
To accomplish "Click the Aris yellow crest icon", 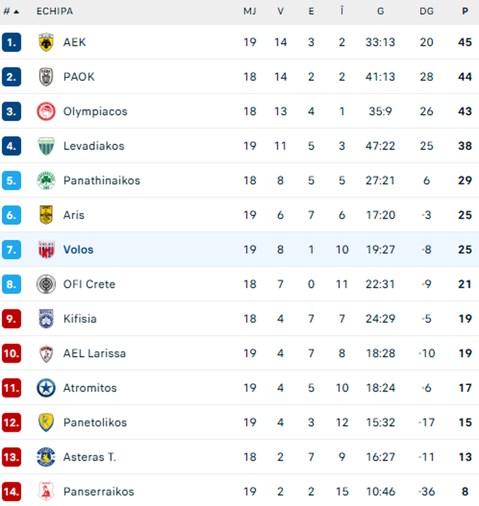I will pyautogui.click(x=46, y=215).
